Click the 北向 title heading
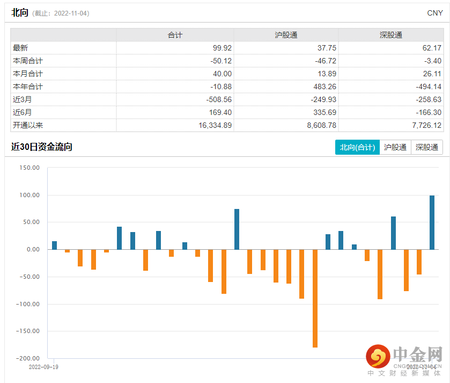This screenshot has width=450, height=383. (19, 13)
